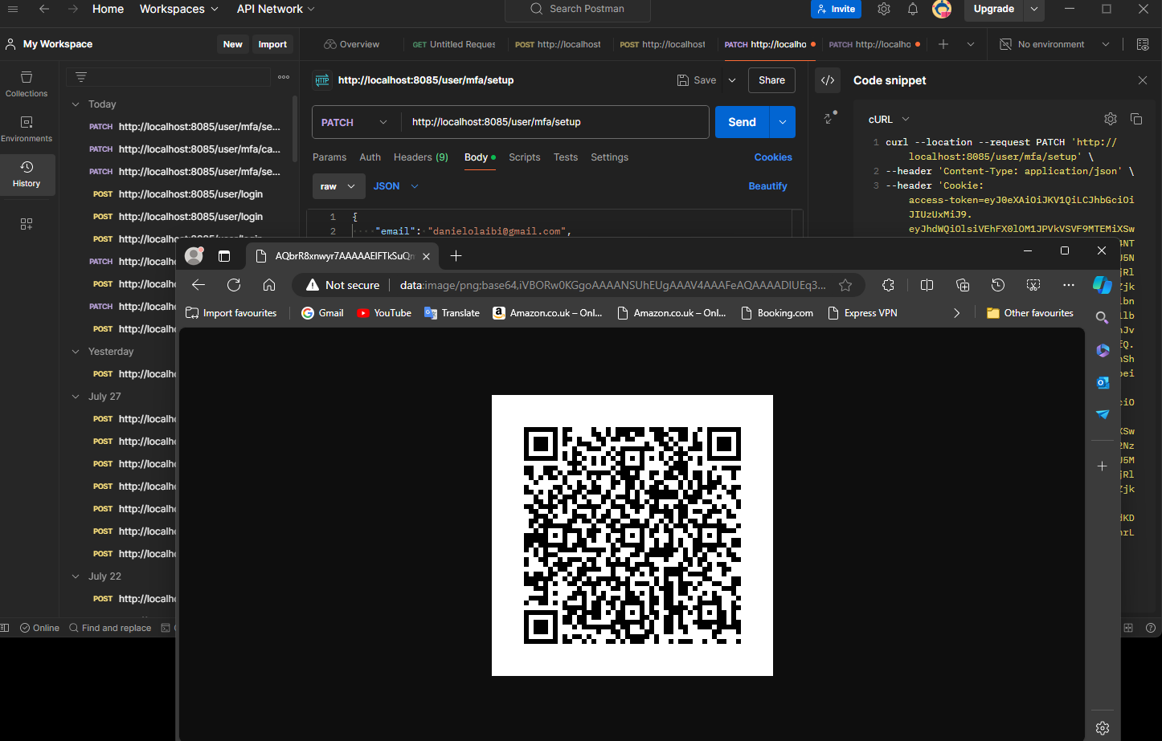Open Edge screenshot tool icon
The height and width of the screenshot is (741, 1162).
[x=1033, y=285]
